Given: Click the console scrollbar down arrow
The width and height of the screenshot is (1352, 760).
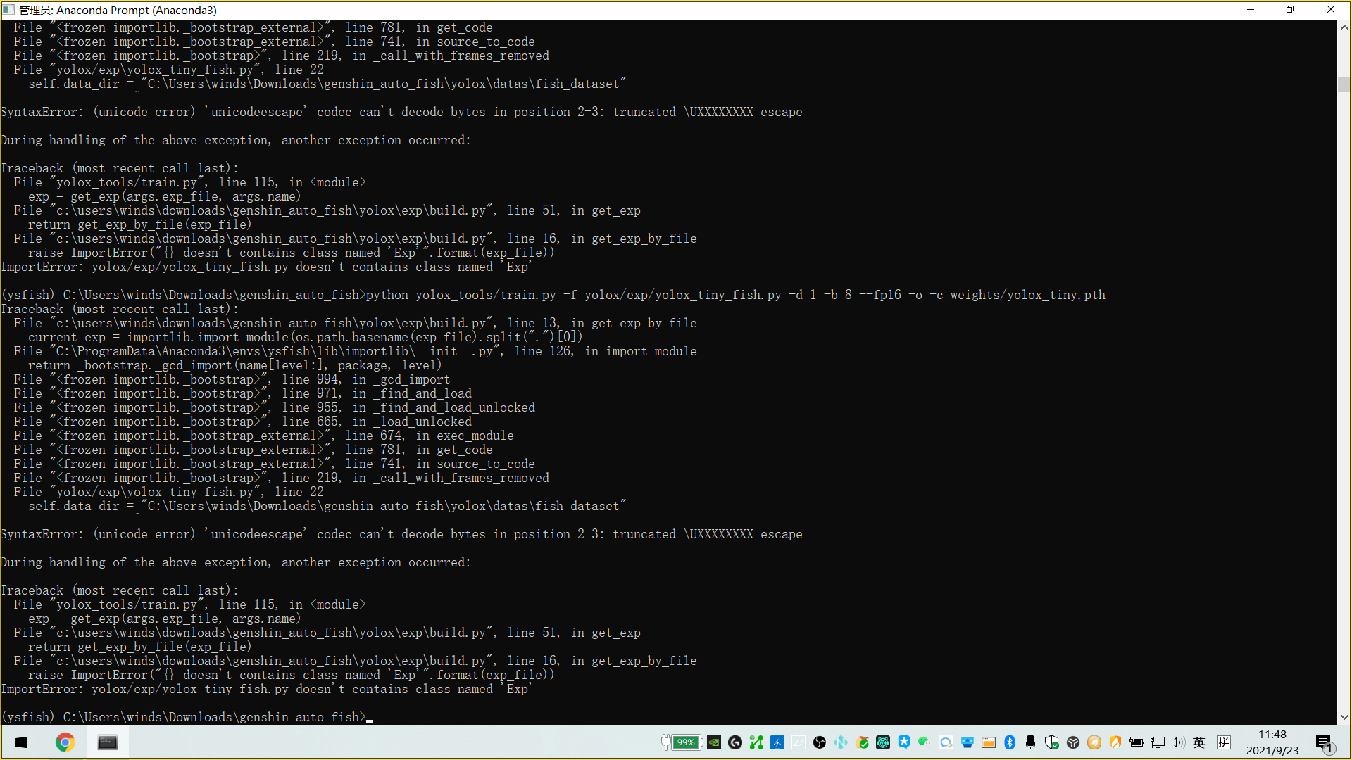Looking at the screenshot, I should pos(1344,717).
